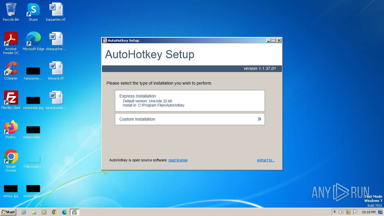Select Acrobat Reader DC shortcut
The width and height of the screenshot is (384, 216).
[11, 43]
